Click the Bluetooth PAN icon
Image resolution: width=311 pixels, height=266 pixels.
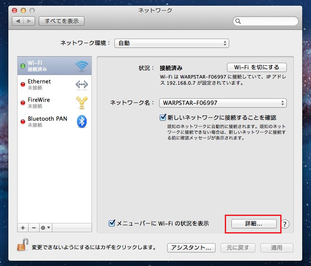coord(81,122)
